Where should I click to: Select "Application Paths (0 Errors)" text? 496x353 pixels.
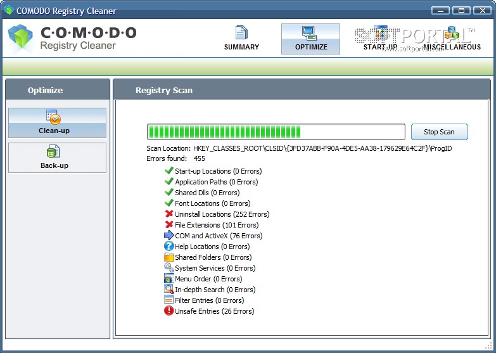coord(217,182)
